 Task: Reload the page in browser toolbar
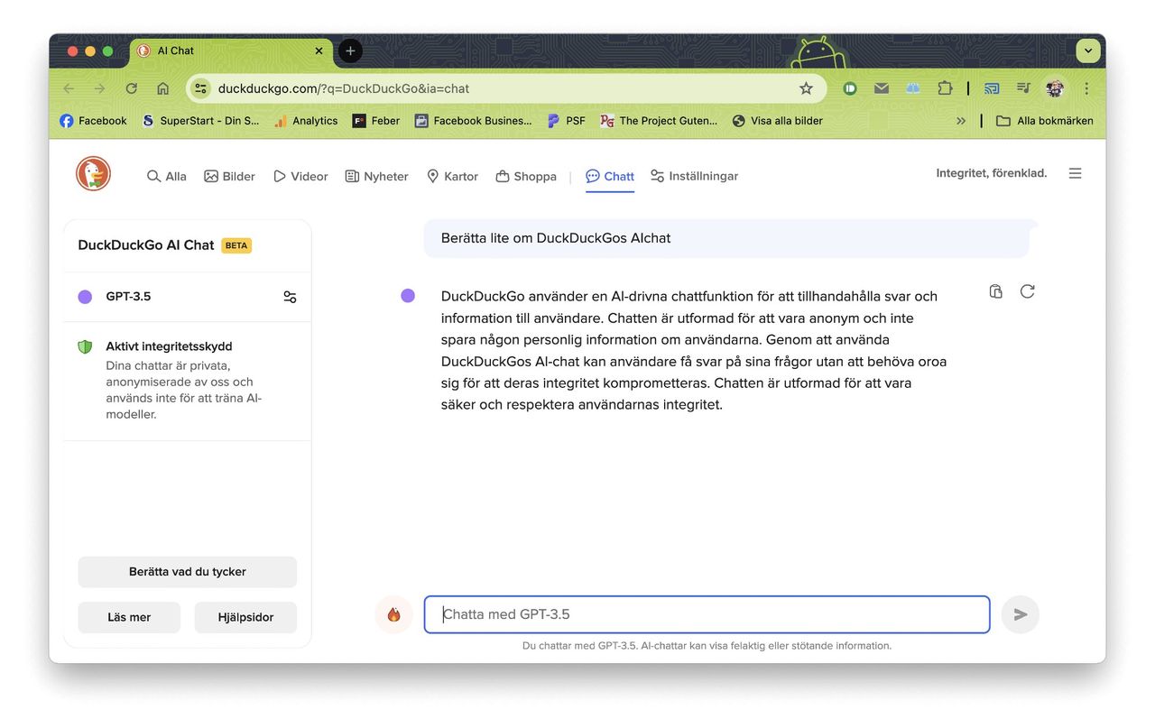[132, 88]
